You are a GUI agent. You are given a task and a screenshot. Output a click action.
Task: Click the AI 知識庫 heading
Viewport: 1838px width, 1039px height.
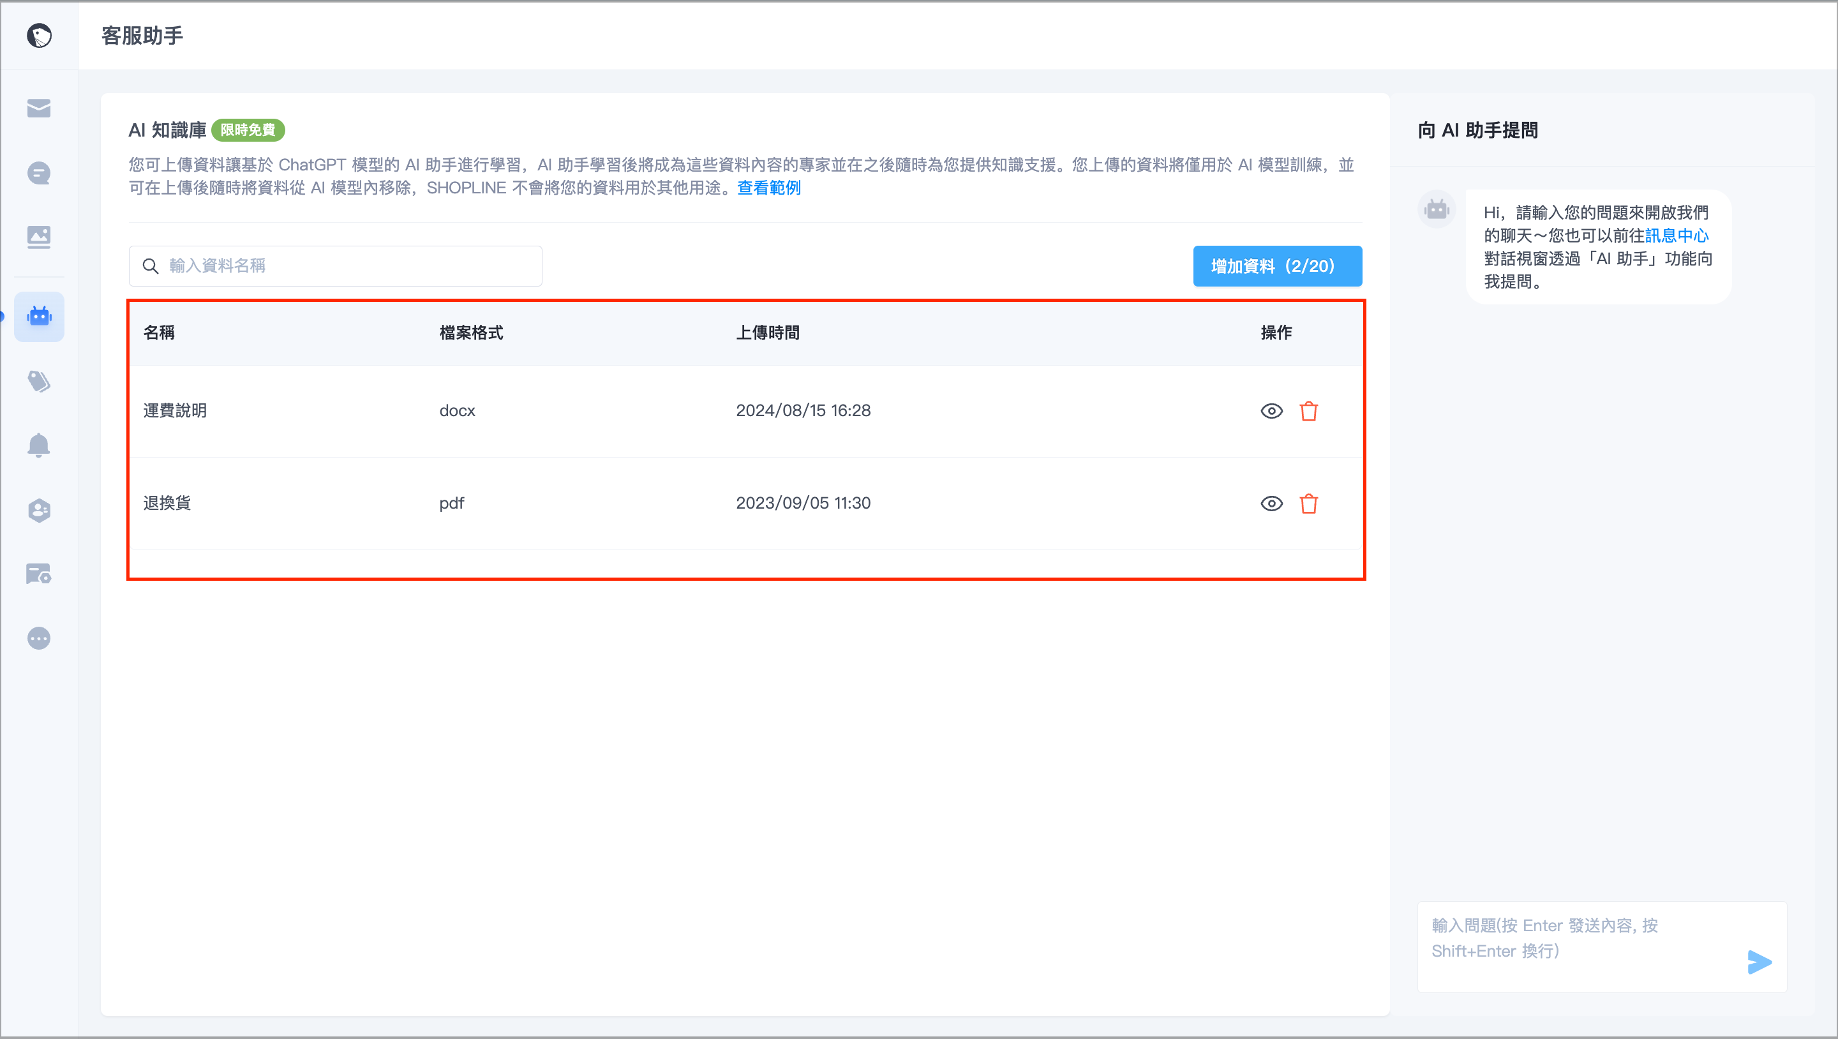(167, 130)
